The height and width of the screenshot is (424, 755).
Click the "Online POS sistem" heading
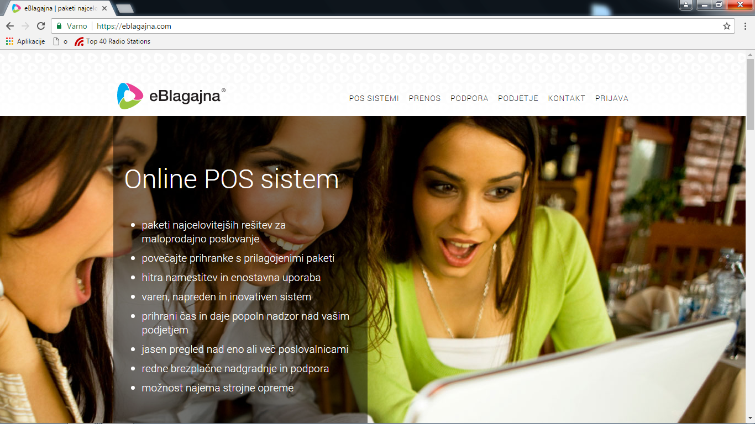tap(232, 179)
